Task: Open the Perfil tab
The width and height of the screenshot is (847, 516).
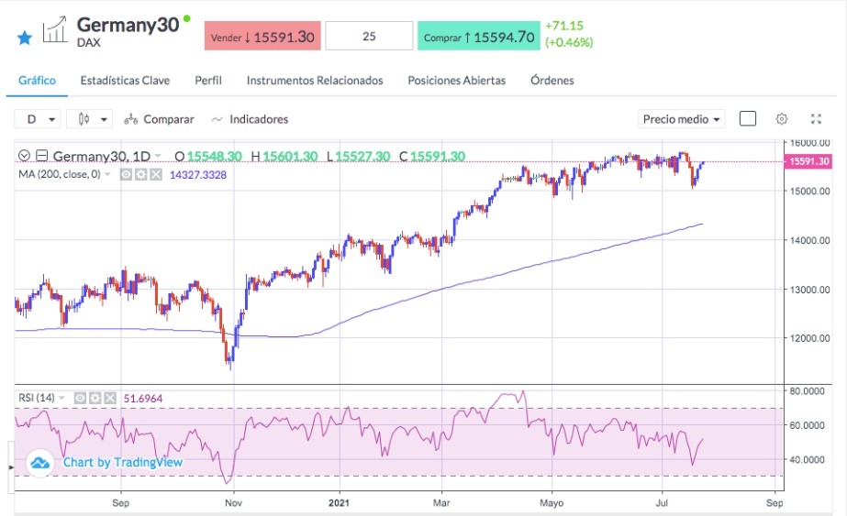Action: (x=208, y=81)
